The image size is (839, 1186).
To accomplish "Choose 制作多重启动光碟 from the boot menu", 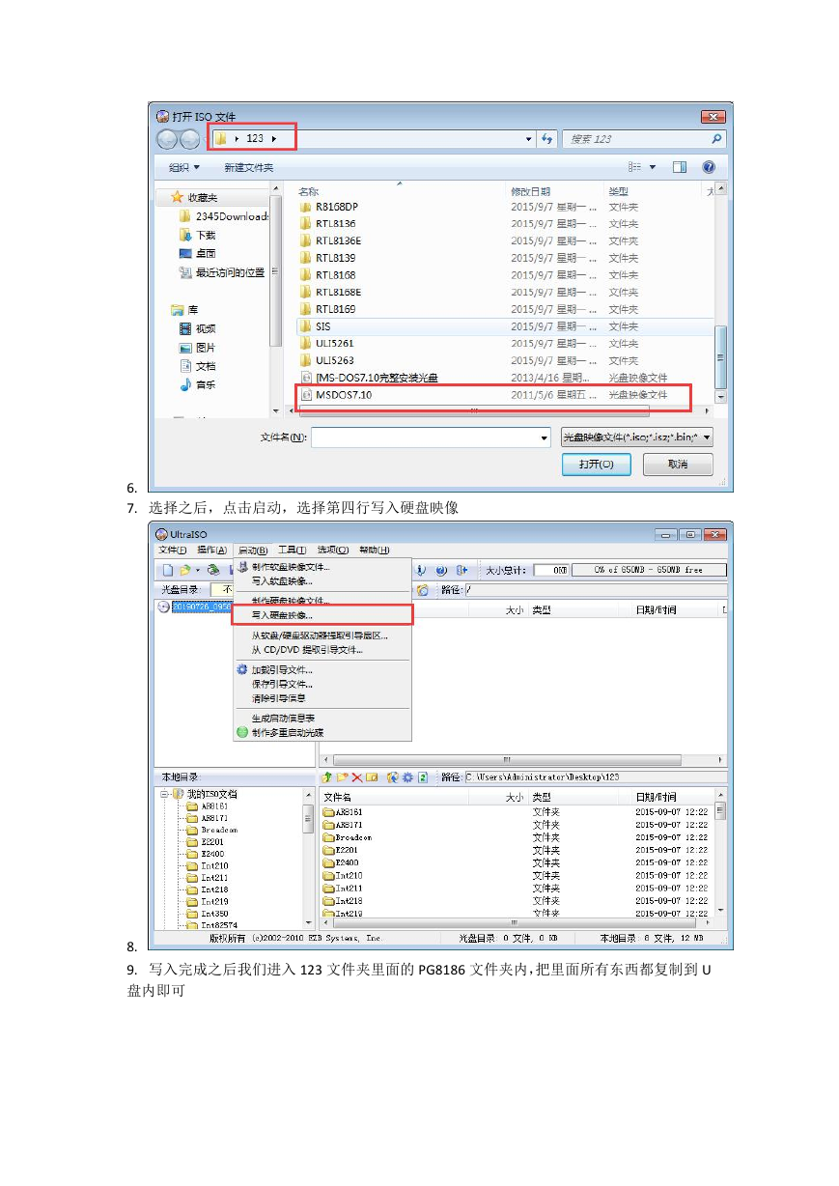I will pos(322,733).
